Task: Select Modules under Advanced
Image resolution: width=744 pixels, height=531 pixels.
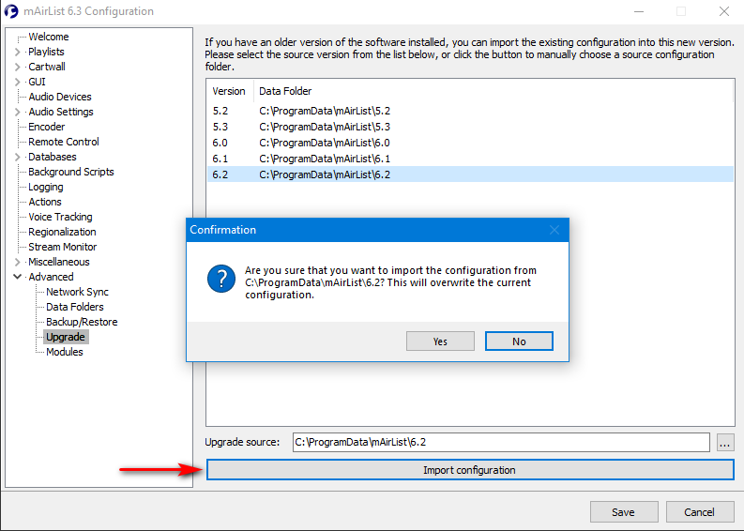Action: (x=65, y=352)
